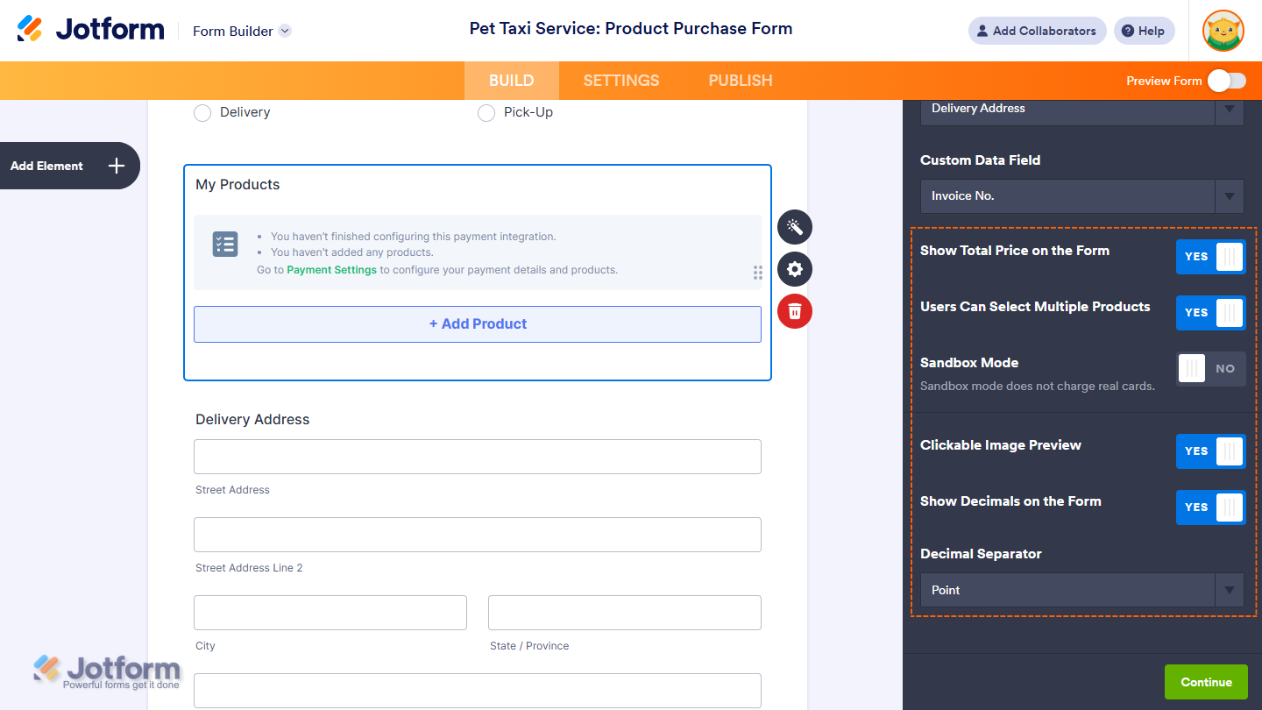
Task: Go to the PUBLISH tab
Action: (x=741, y=81)
